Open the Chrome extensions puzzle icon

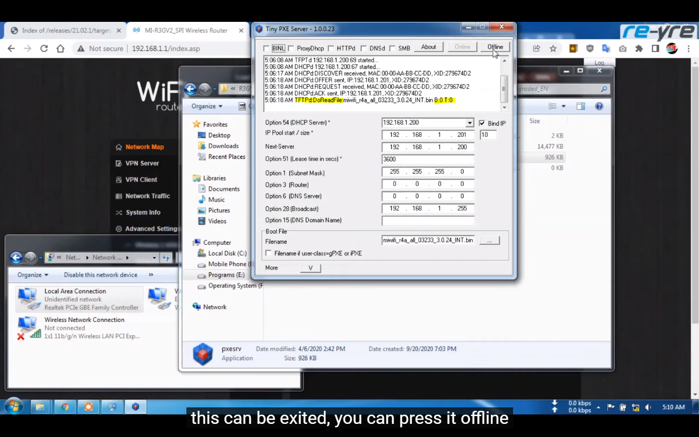(639, 49)
